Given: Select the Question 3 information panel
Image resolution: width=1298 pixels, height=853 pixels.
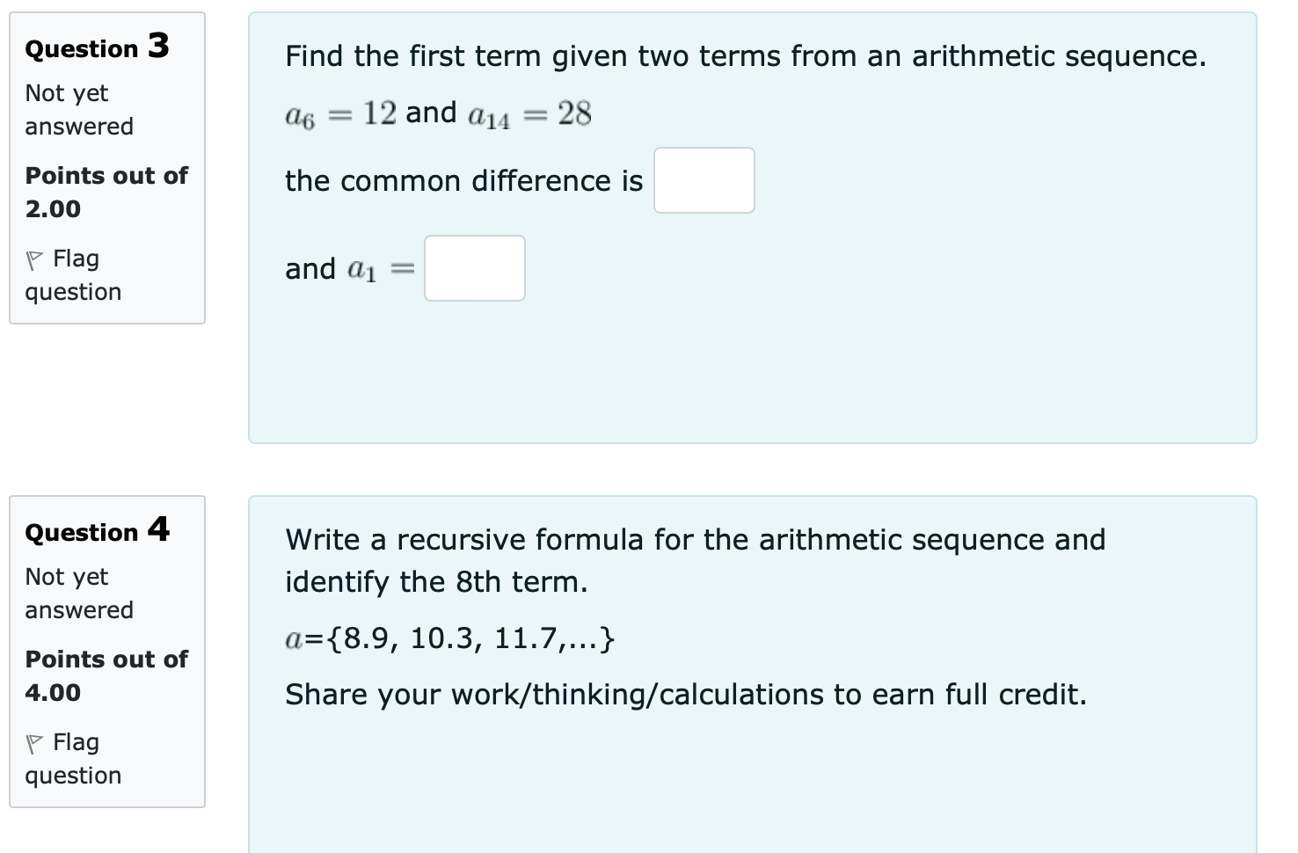Looking at the screenshot, I should (x=106, y=167).
